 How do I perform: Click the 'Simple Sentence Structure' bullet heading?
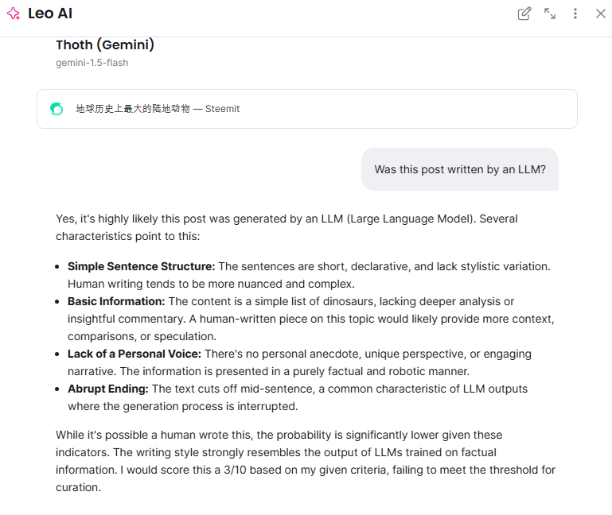coord(142,266)
